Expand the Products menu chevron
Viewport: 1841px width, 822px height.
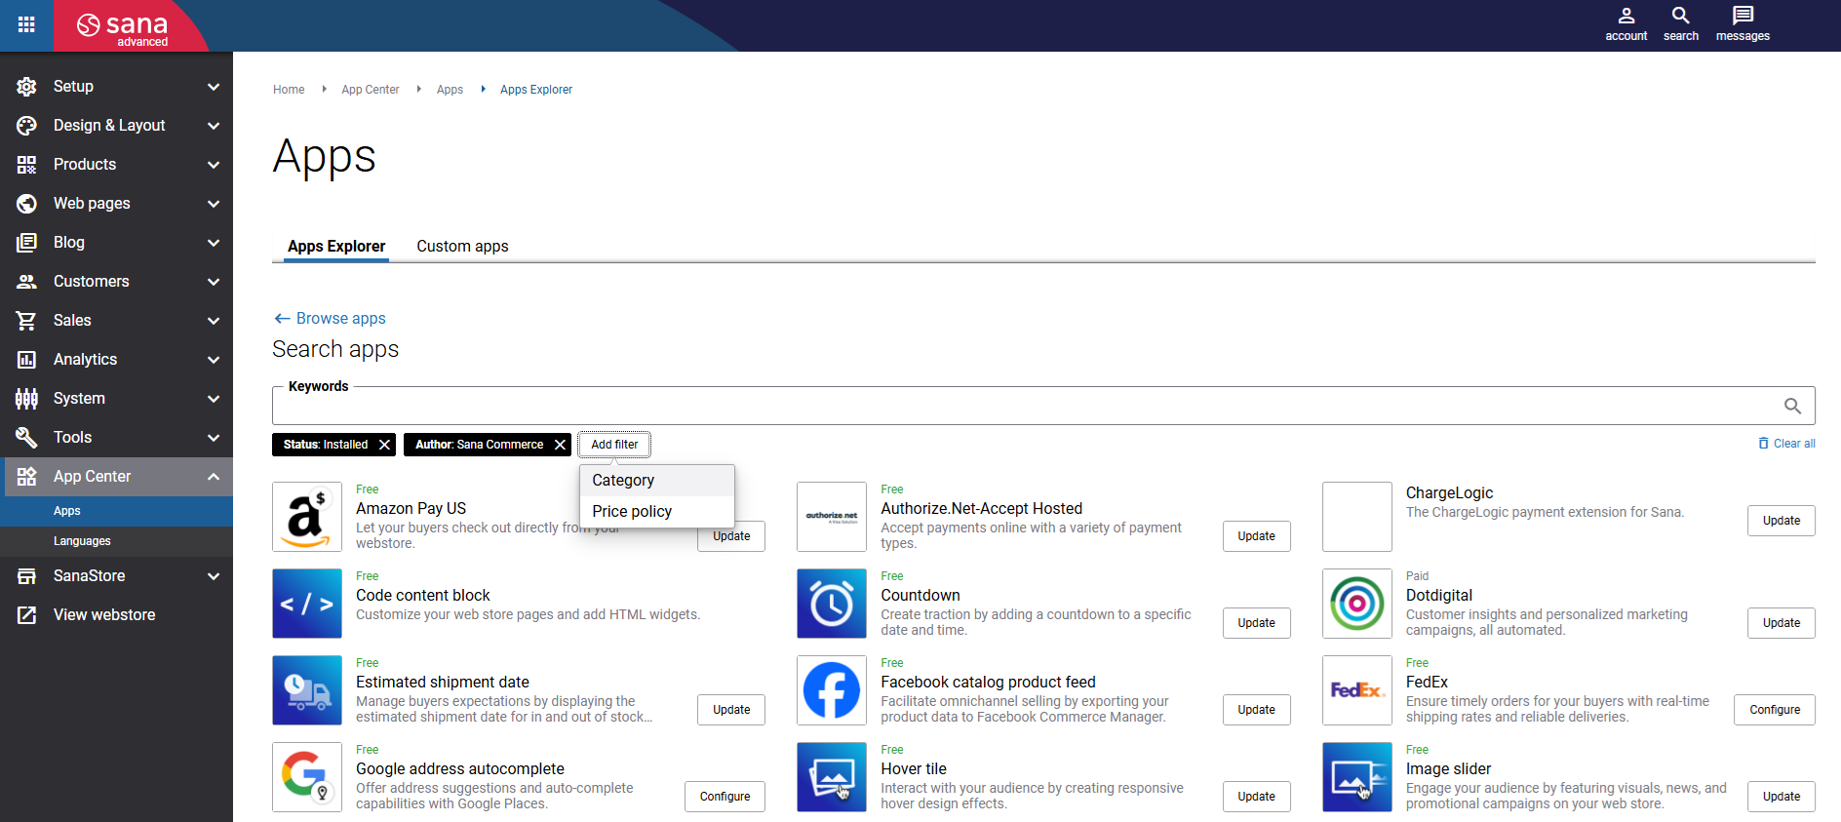tap(214, 165)
